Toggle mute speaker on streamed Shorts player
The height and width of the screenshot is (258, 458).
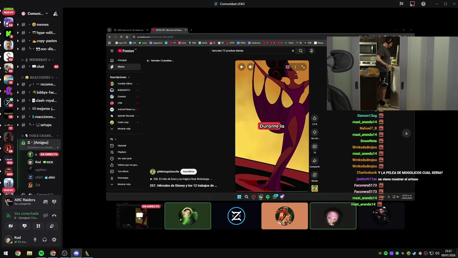[x=250, y=67]
